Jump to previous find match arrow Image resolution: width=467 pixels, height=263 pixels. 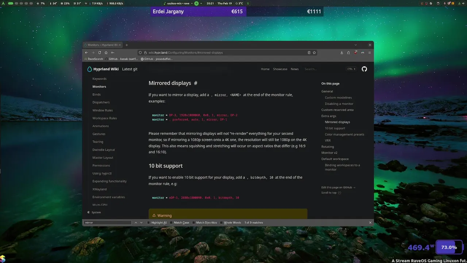[x=136, y=222]
